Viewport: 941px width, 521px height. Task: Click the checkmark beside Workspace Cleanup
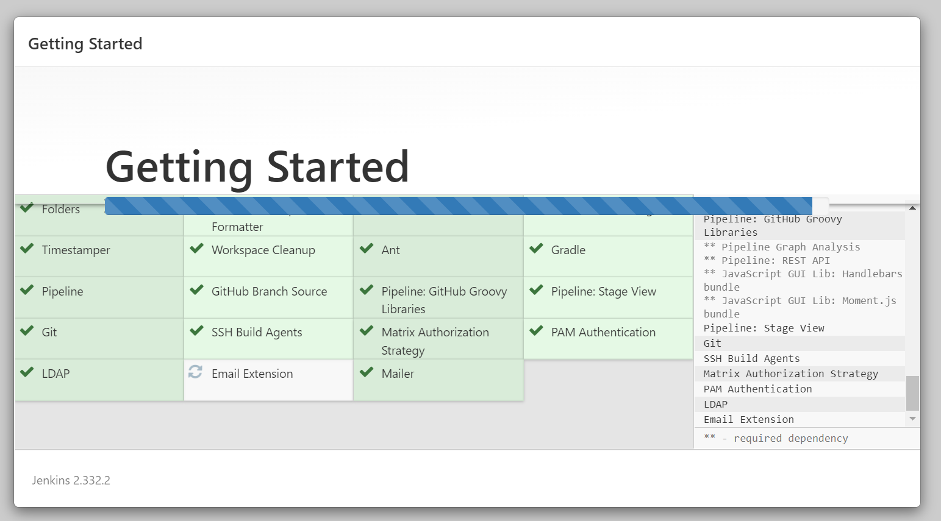click(196, 249)
